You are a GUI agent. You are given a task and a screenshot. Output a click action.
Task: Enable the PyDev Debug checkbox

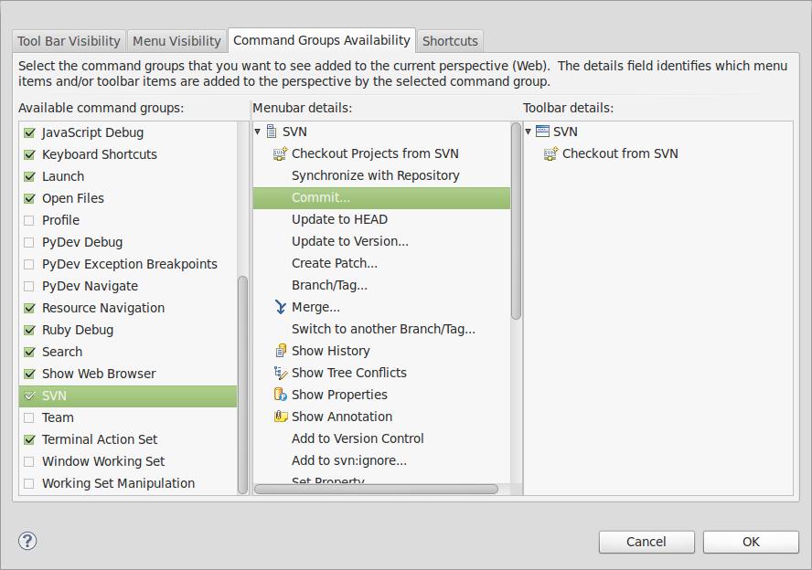(x=29, y=243)
